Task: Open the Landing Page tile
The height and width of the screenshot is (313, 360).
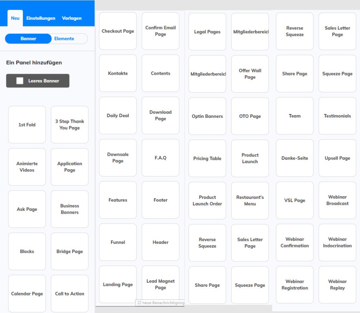Action: point(118,285)
